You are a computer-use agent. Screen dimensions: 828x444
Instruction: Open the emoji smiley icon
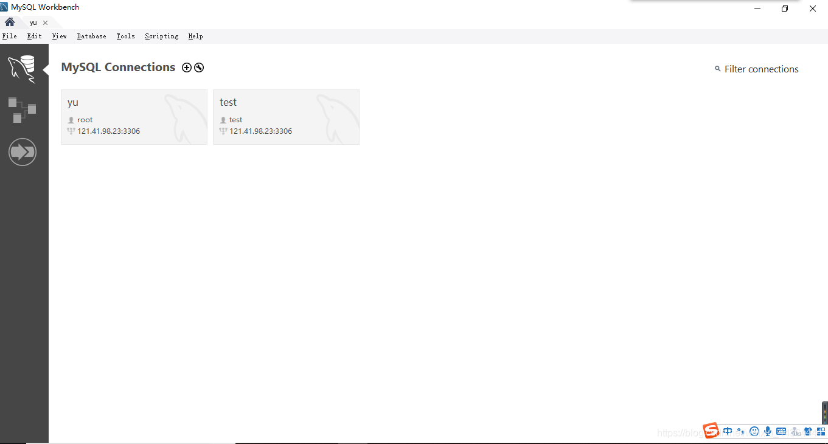[754, 431]
